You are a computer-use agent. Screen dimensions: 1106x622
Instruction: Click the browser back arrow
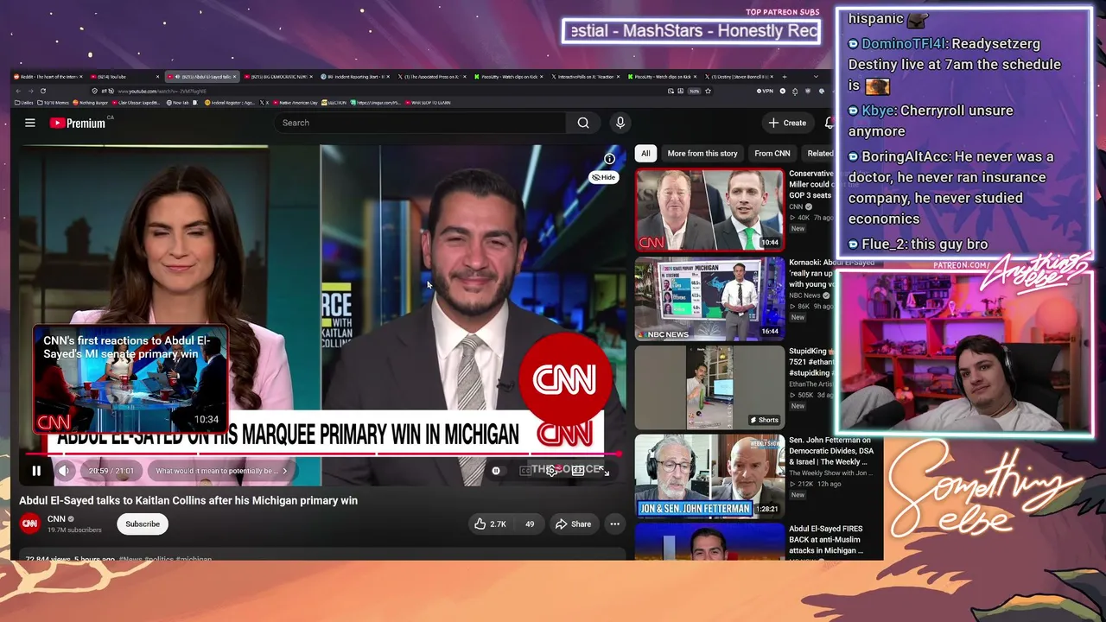click(18, 91)
